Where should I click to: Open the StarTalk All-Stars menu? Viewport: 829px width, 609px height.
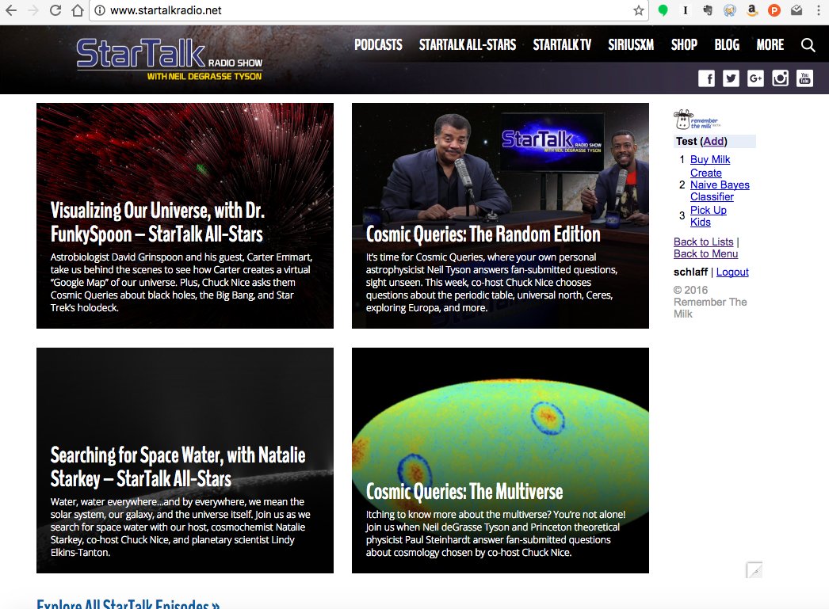click(468, 45)
